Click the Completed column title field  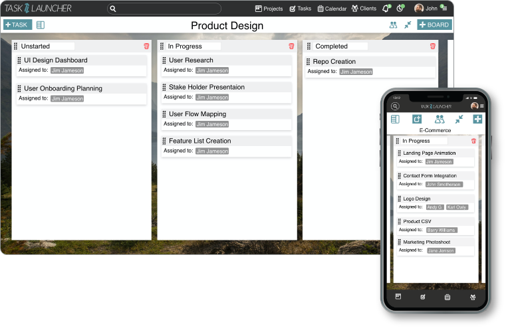pyautogui.click(x=341, y=46)
